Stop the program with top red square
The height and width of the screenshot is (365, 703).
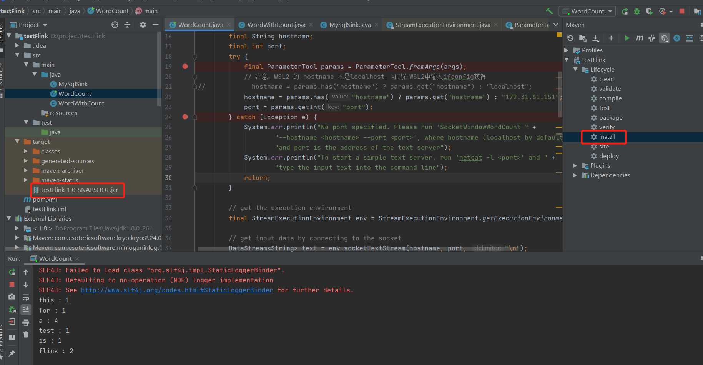[x=682, y=11]
